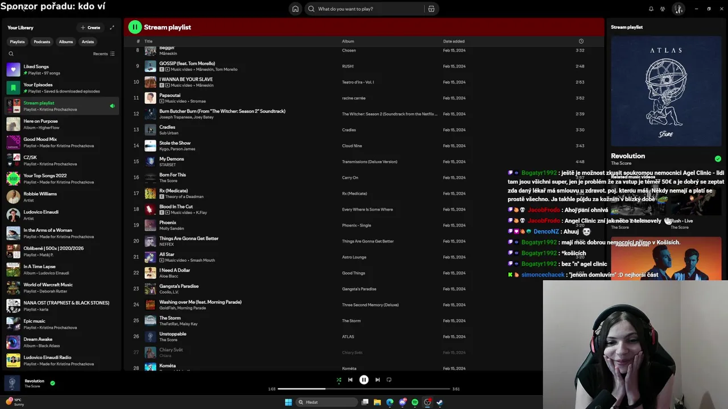
Task: Toggle saved checkmark beside Revolution in now-playing bar
Action: [x=52, y=383]
